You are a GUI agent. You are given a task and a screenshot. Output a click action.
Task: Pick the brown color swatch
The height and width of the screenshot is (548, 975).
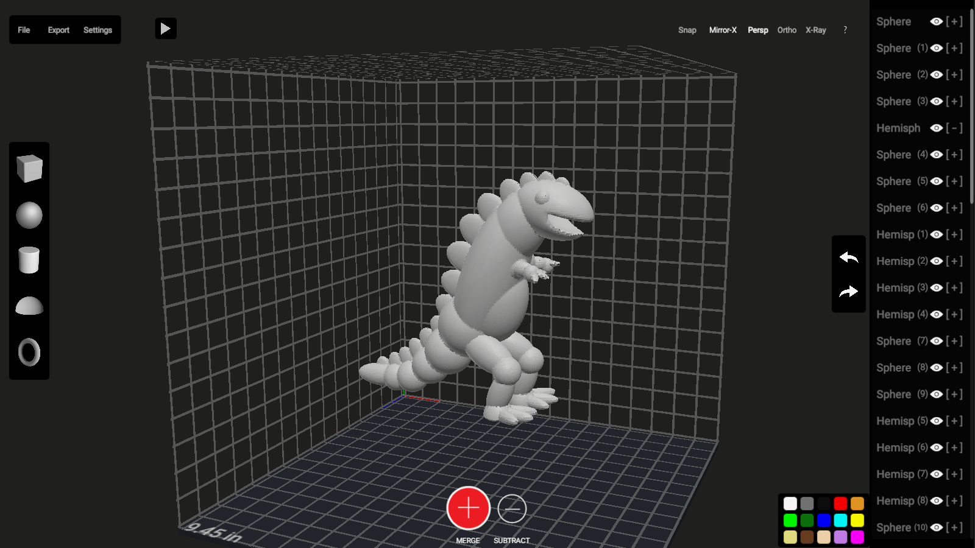pyautogui.click(x=807, y=537)
